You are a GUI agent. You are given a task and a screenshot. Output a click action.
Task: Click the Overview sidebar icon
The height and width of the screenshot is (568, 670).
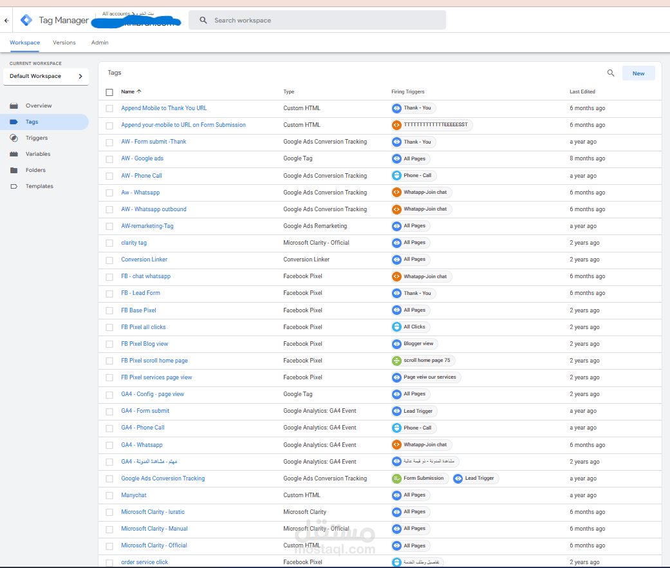pyautogui.click(x=14, y=106)
